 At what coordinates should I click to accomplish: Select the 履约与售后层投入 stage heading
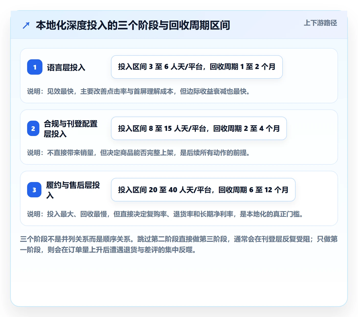[x=73, y=190]
